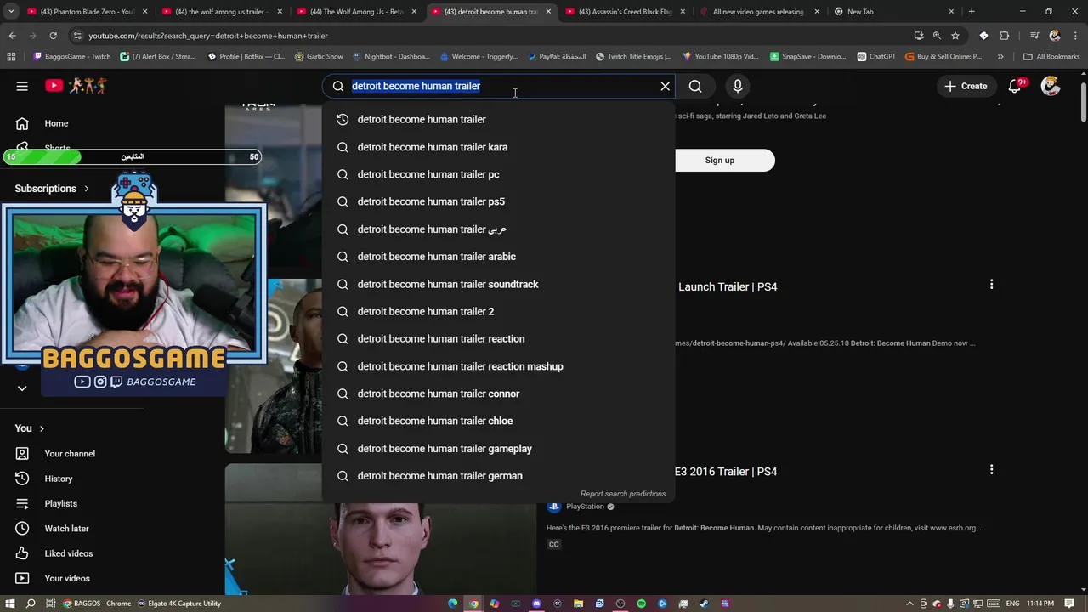Open Watch later in the sidebar
This screenshot has height=612, width=1088.
click(66, 529)
